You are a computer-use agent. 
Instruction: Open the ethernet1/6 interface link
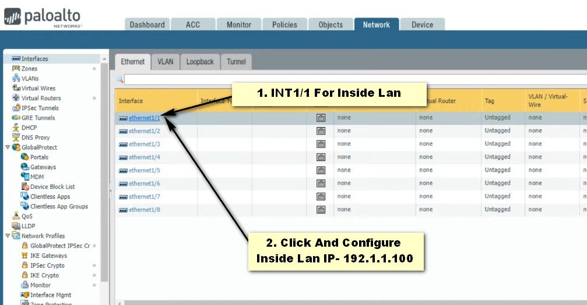(x=144, y=184)
